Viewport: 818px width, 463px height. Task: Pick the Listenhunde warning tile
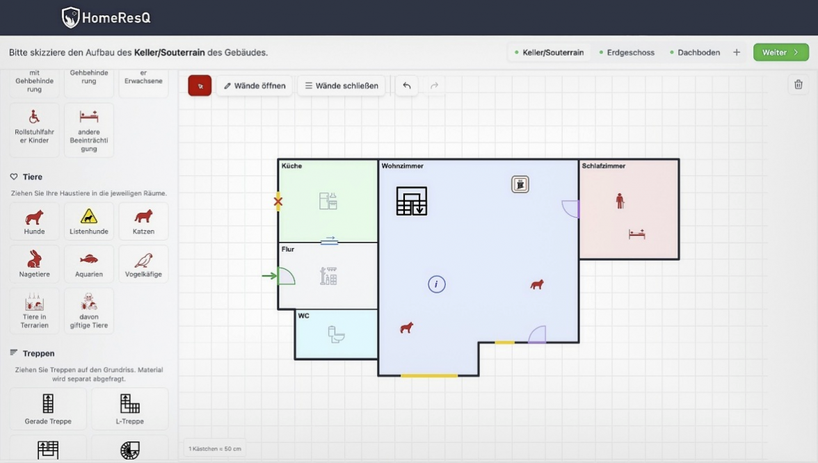tap(89, 221)
